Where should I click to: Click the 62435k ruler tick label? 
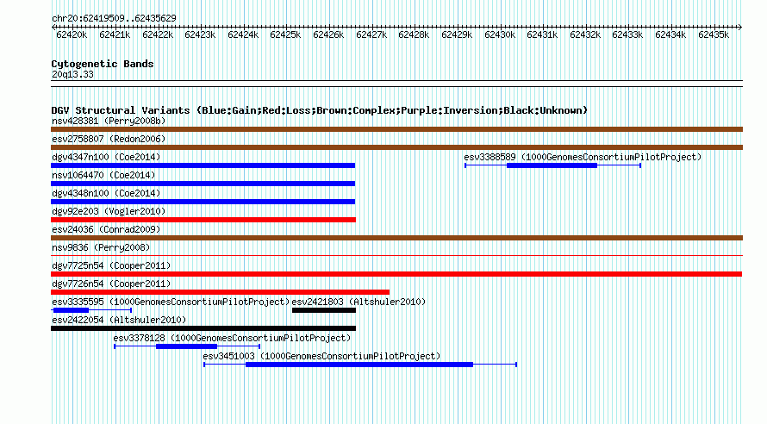point(714,34)
